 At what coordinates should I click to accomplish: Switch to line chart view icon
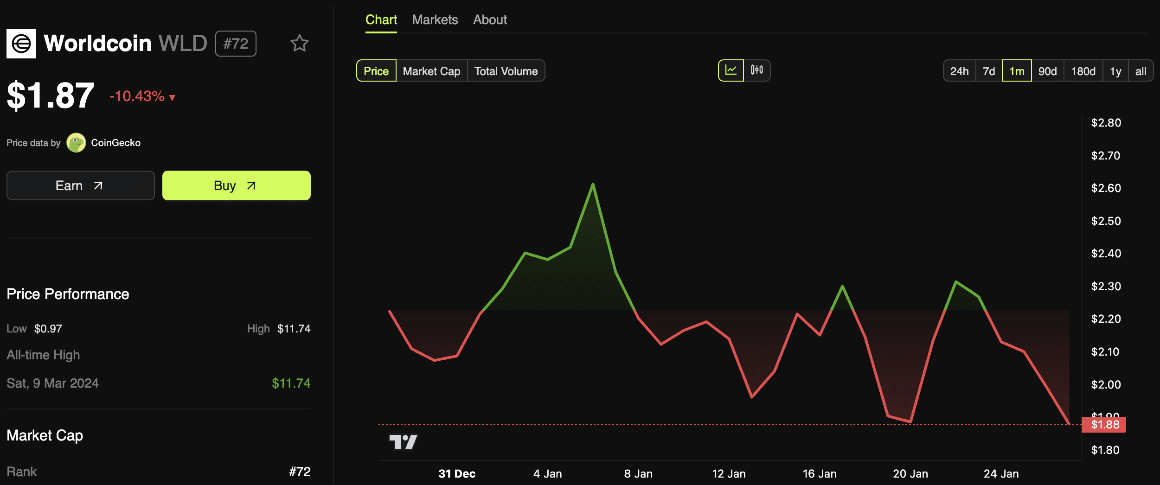pos(731,70)
